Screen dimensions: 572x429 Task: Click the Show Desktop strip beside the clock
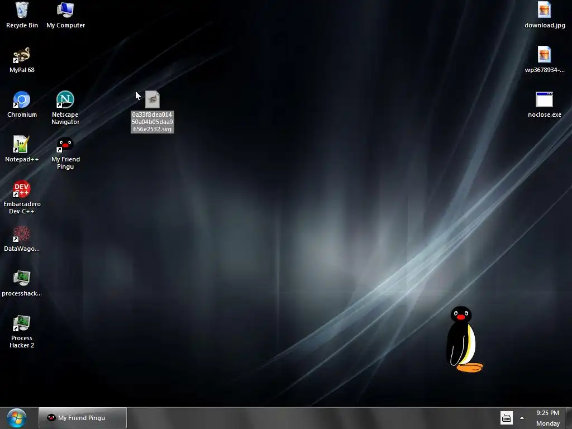(569, 418)
